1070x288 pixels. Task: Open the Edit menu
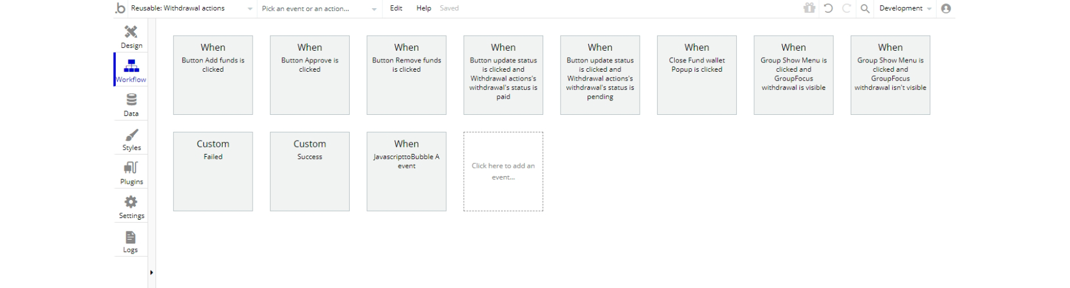click(x=396, y=8)
